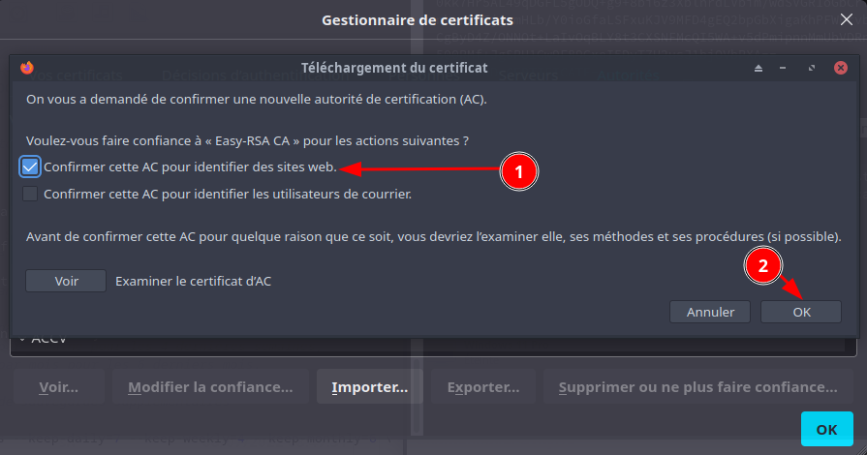Click the keep-above arrow icon in the title bar
Viewport: 867px width, 455px height.
[759, 69]
